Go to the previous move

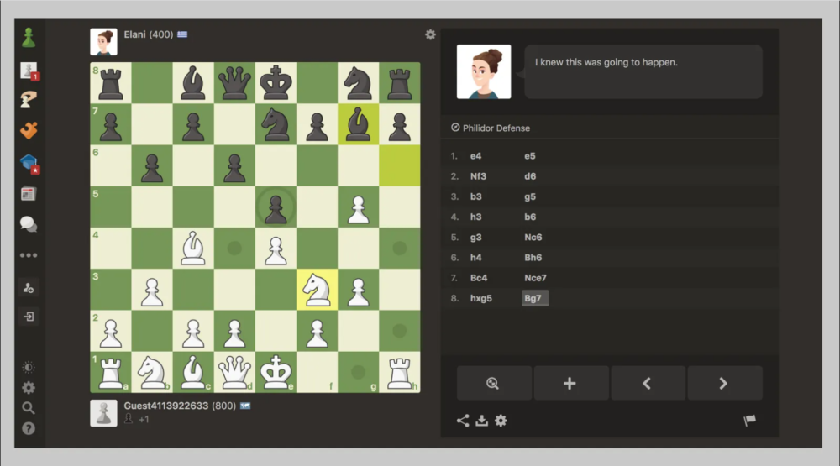point(648,383)
